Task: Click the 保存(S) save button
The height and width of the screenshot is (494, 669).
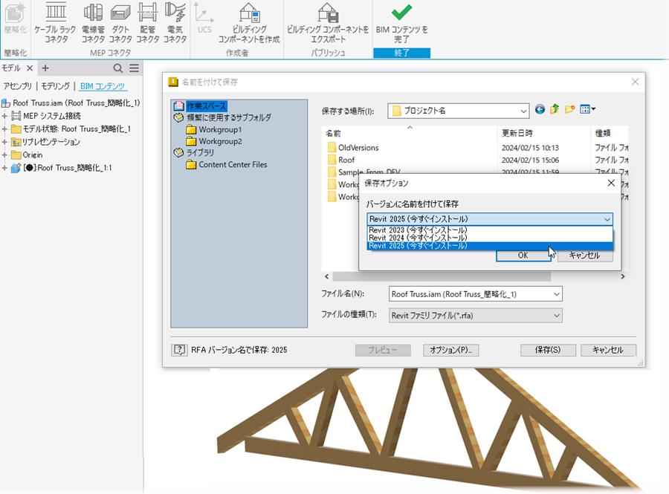Action: click(548, 350)
